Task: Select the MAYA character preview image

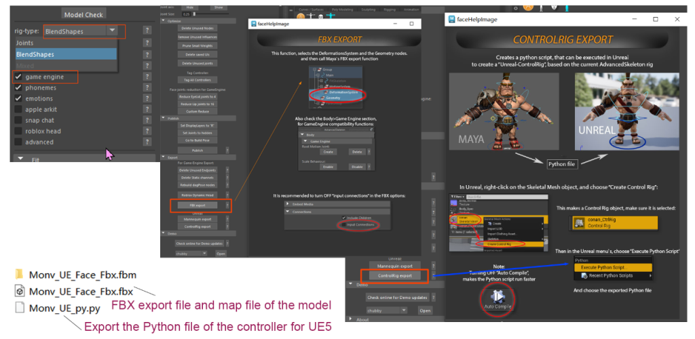Action: tap(504, 111)
